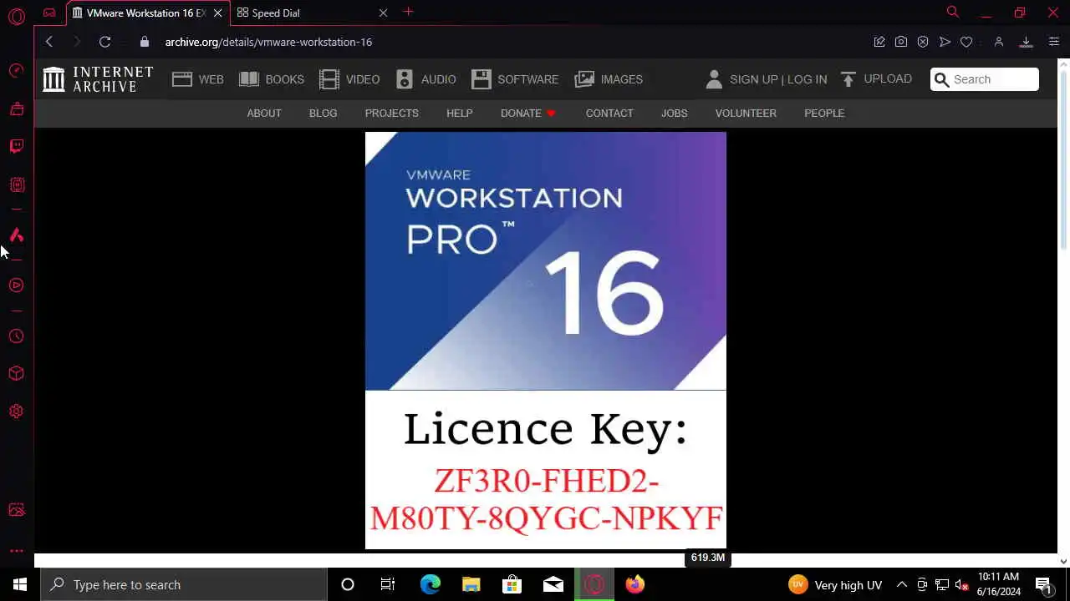The width and height of the screenshot is (1070, 601).
Task: Open image gallery icon in sidebar
Action: click(17, 510)
